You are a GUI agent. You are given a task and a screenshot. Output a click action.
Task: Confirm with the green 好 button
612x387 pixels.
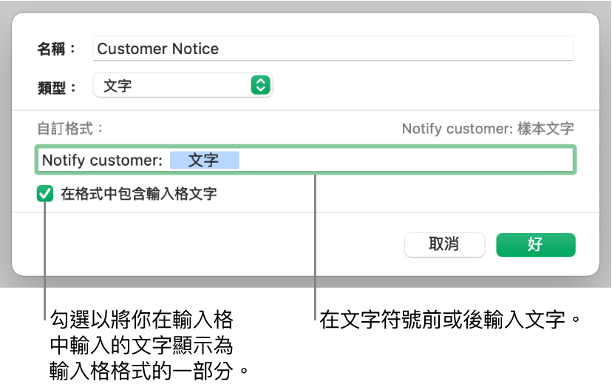point(535,245)
